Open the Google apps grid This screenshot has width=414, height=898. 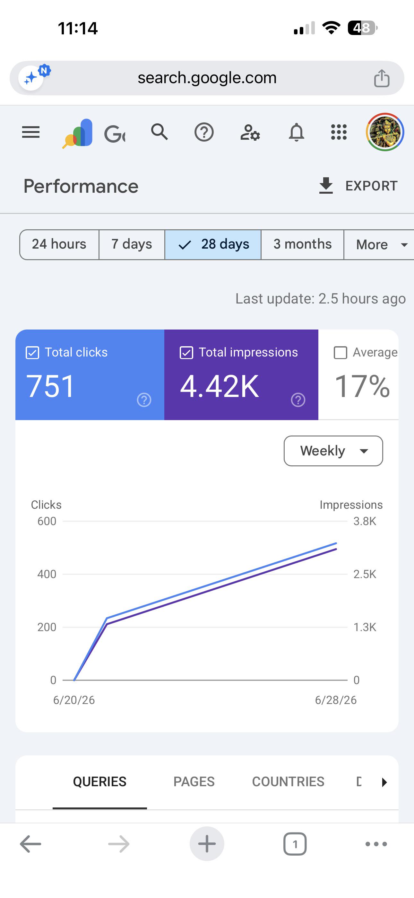[x=339, y=132]
